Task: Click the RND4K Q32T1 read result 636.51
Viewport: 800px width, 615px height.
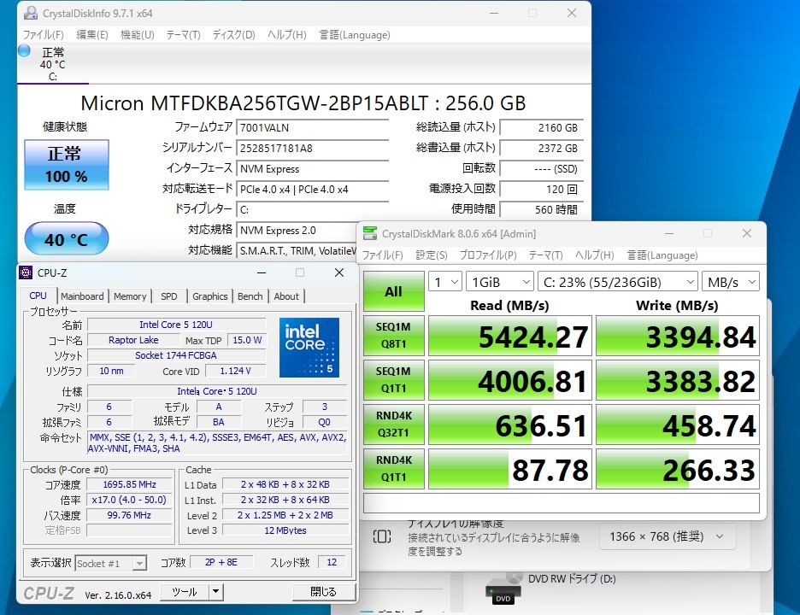Action: pyautogui.click(x=509, y=425)
